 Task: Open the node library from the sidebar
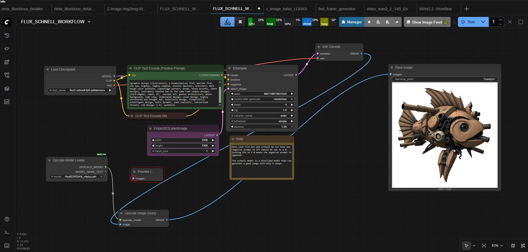[7, 62]
